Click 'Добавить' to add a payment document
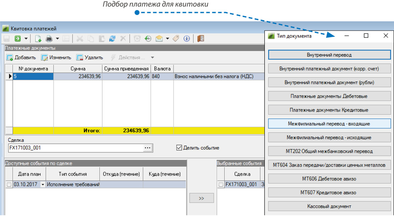This screenshot has width=394, height=216. tap(21, 58)
